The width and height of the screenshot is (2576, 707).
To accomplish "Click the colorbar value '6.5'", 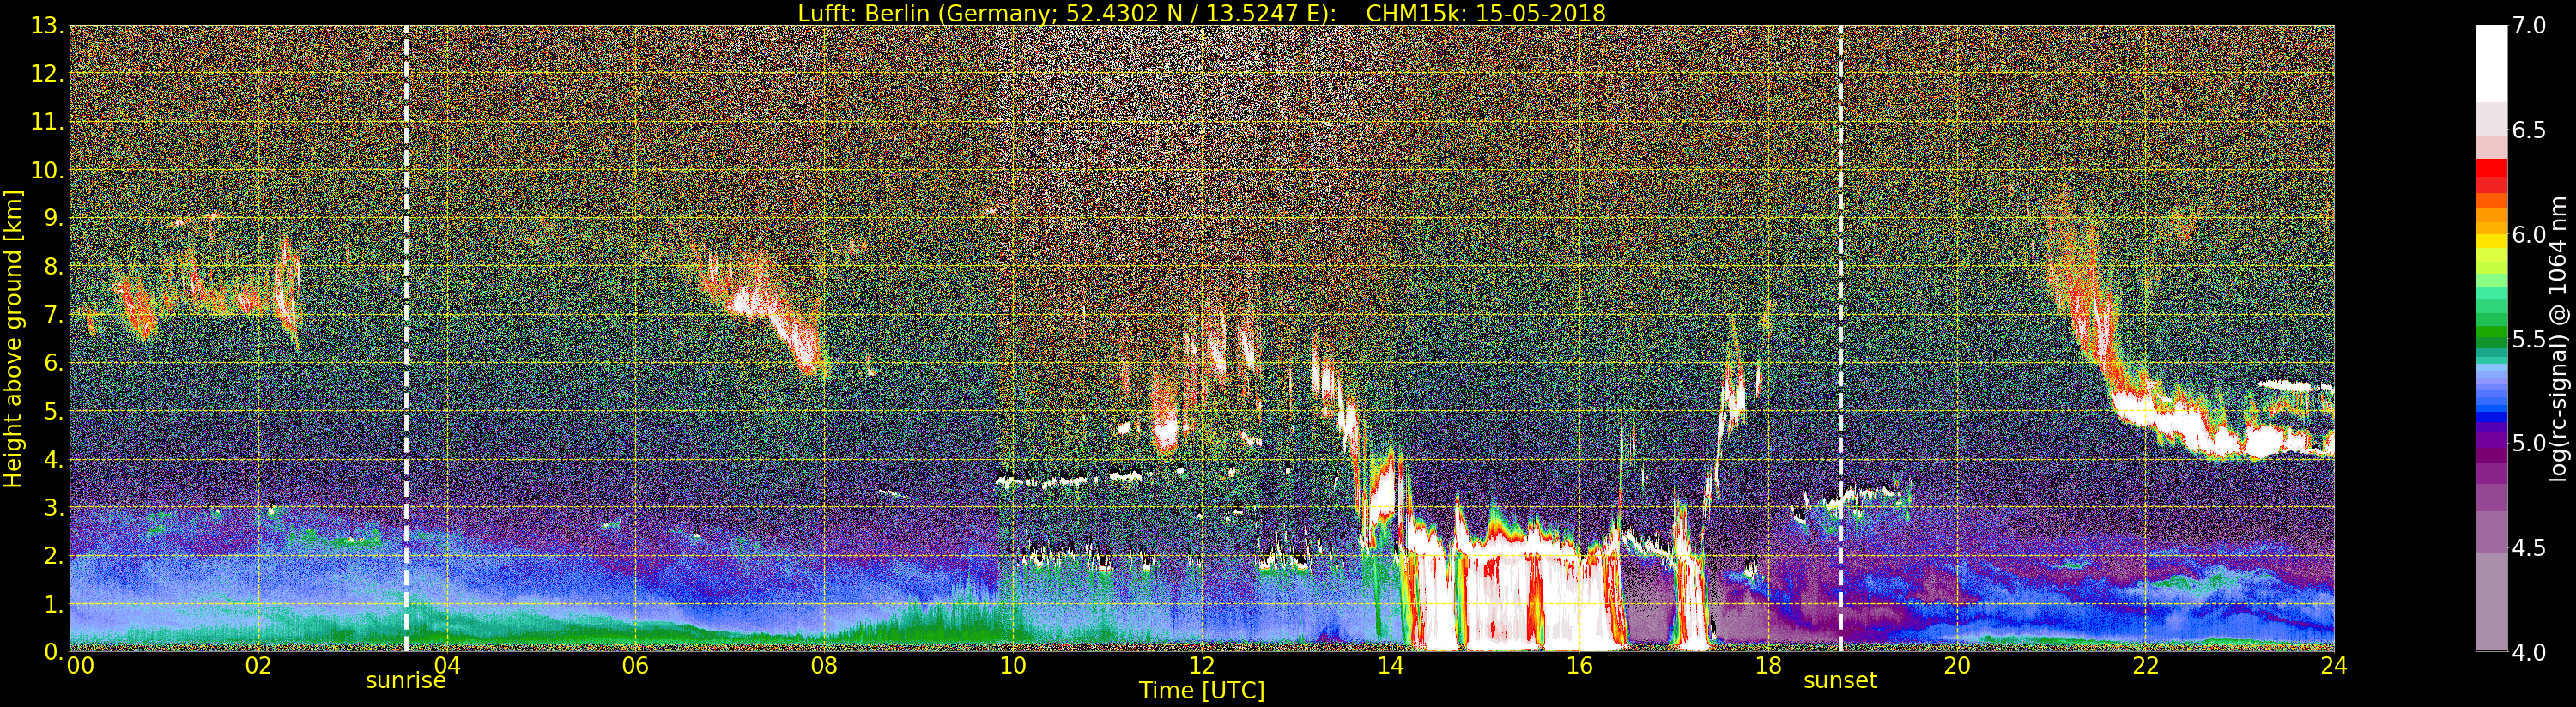I will 2529,130.
